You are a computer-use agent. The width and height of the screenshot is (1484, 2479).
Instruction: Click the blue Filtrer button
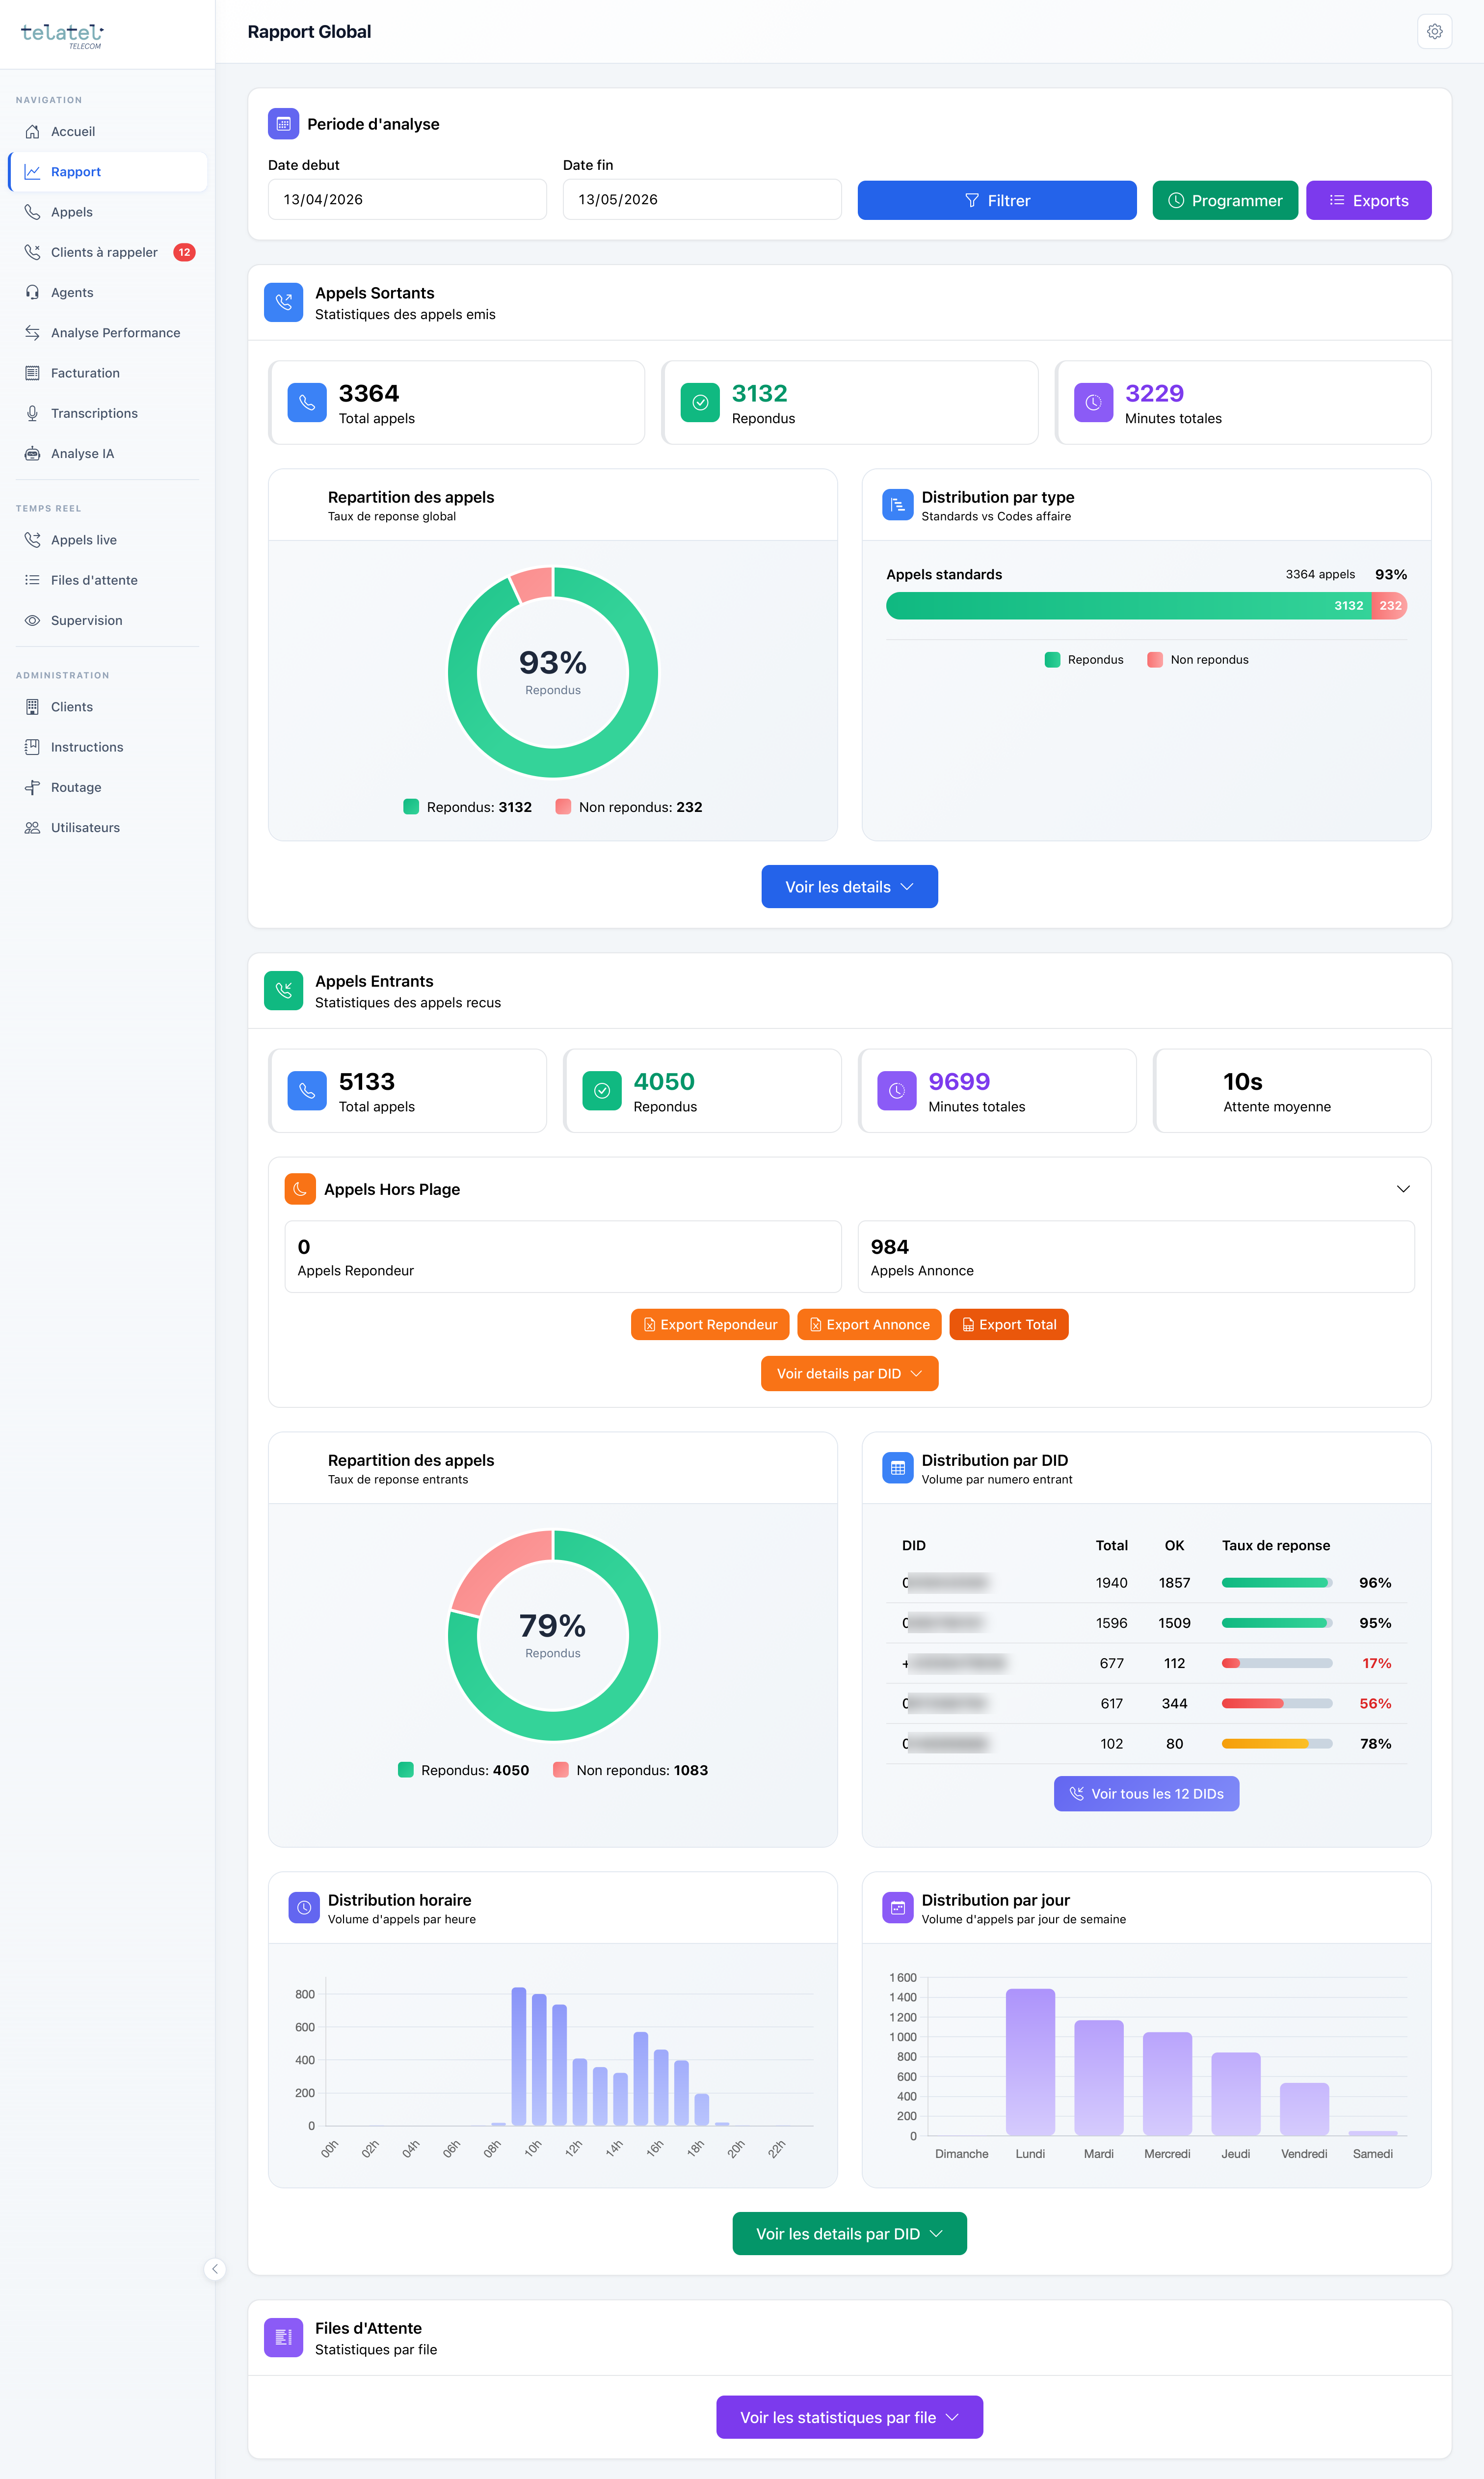pyautogui.click(x=997, y=200)
